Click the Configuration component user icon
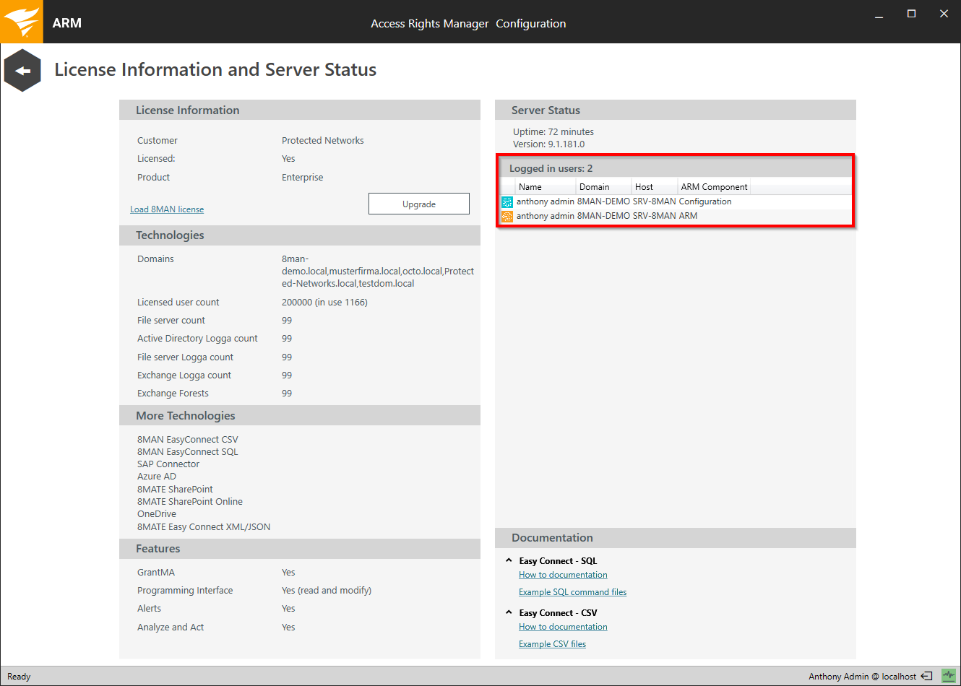The width and height of the screenshot is (961, 686). click(x=507, y=202)
